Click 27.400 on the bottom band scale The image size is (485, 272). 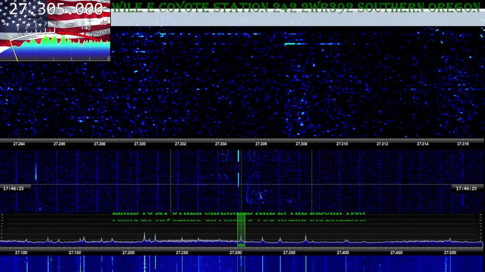click(343, 253)
